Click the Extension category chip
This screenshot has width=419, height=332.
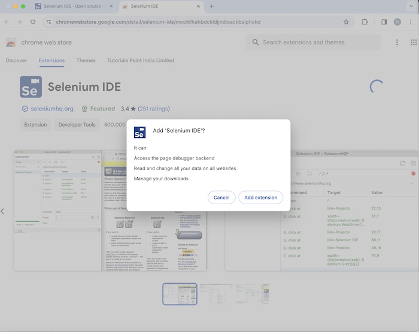(x=35, y=125)
